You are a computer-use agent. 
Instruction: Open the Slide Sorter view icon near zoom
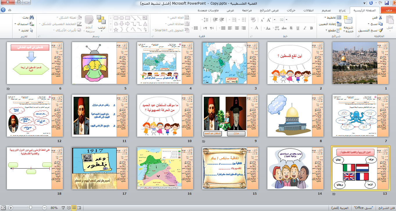pos(74,208)
